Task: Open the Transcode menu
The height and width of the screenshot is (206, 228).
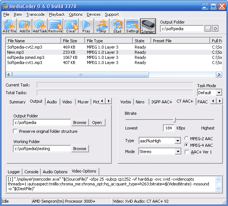Action: point(35,14)
